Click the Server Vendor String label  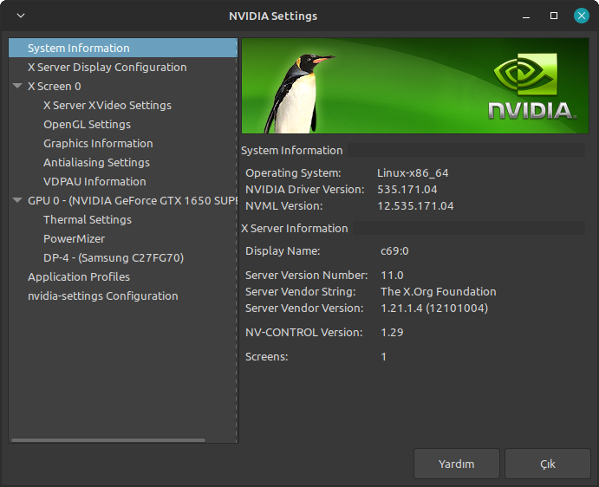coord(301,292)
